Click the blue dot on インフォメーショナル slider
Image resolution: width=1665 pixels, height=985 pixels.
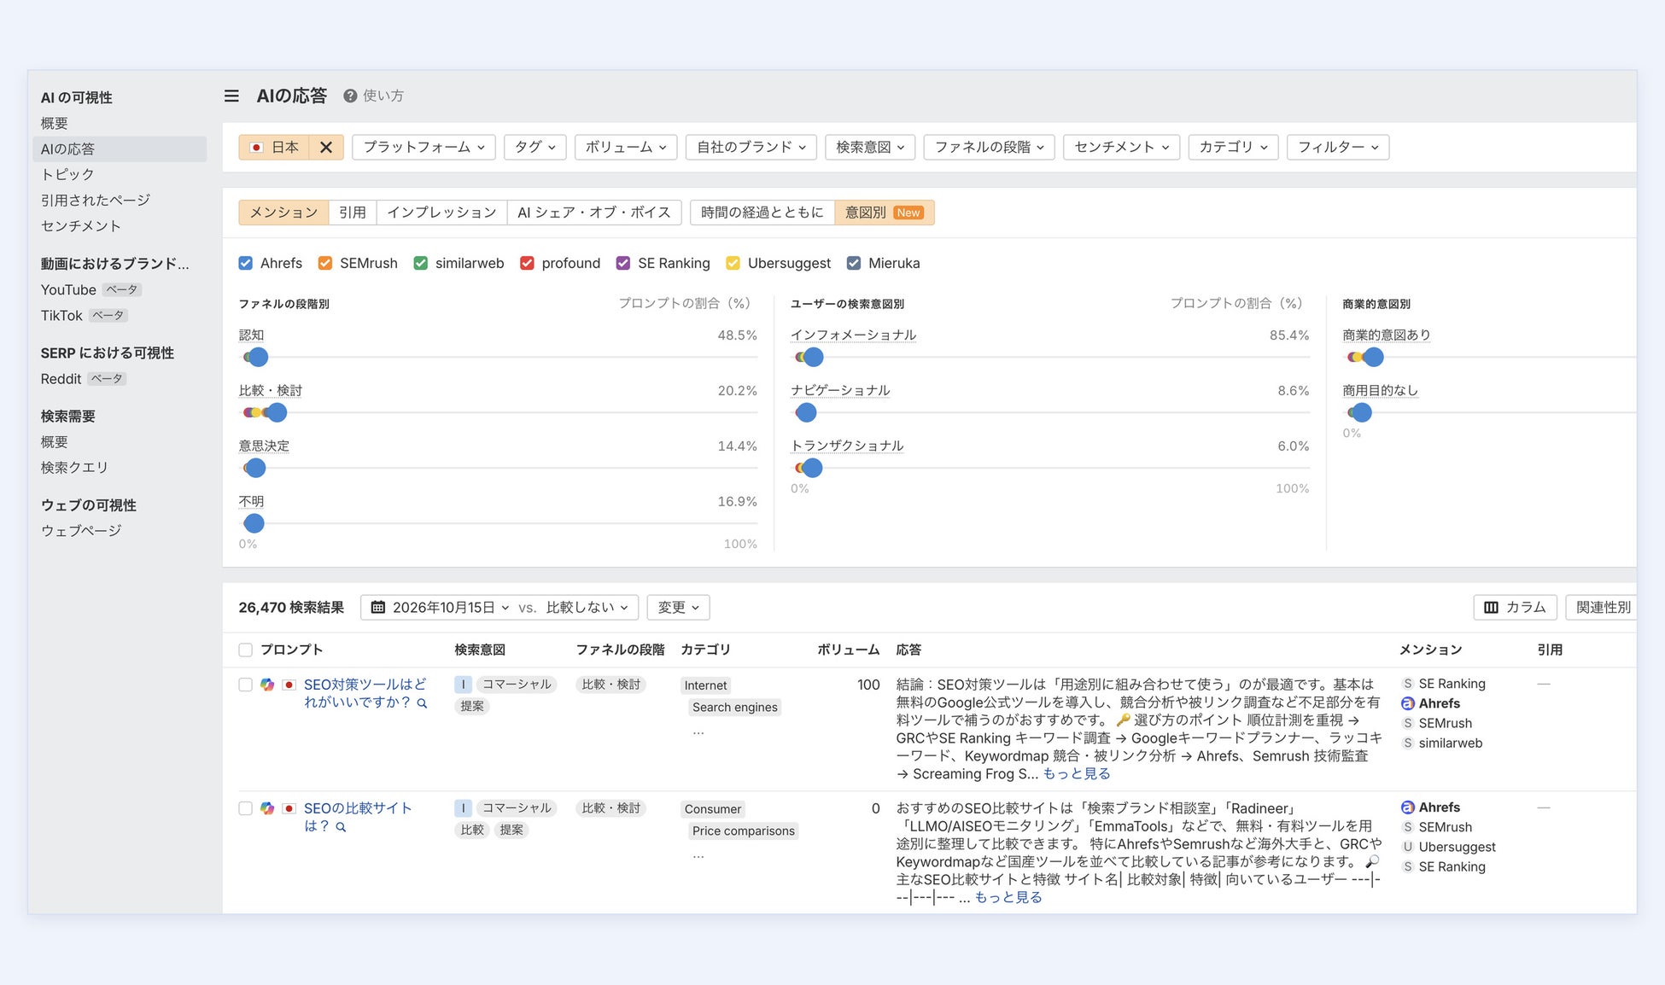tap(814, 357)
